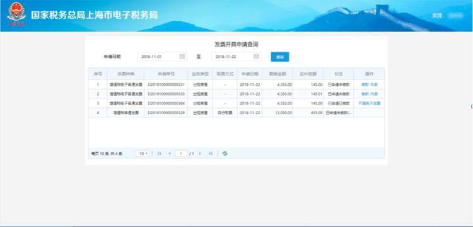Click the blue 查询 search button
473x227 pixels.
coord(280,57)
